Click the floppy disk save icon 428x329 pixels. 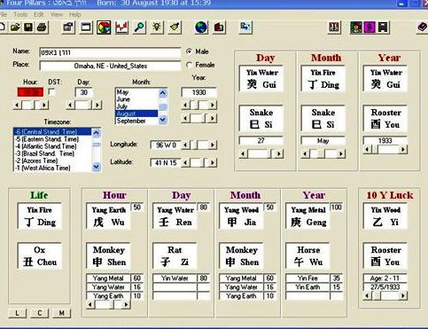pyautogui.click(x=28, y=27)
